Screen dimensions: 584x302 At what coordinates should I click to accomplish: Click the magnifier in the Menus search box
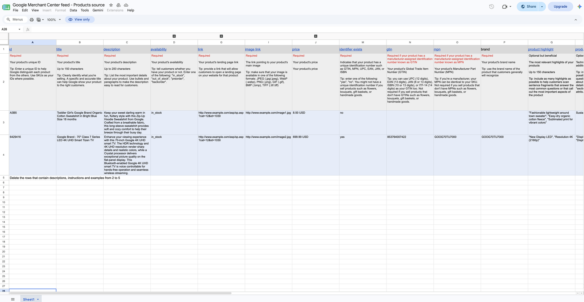point(8,20)
